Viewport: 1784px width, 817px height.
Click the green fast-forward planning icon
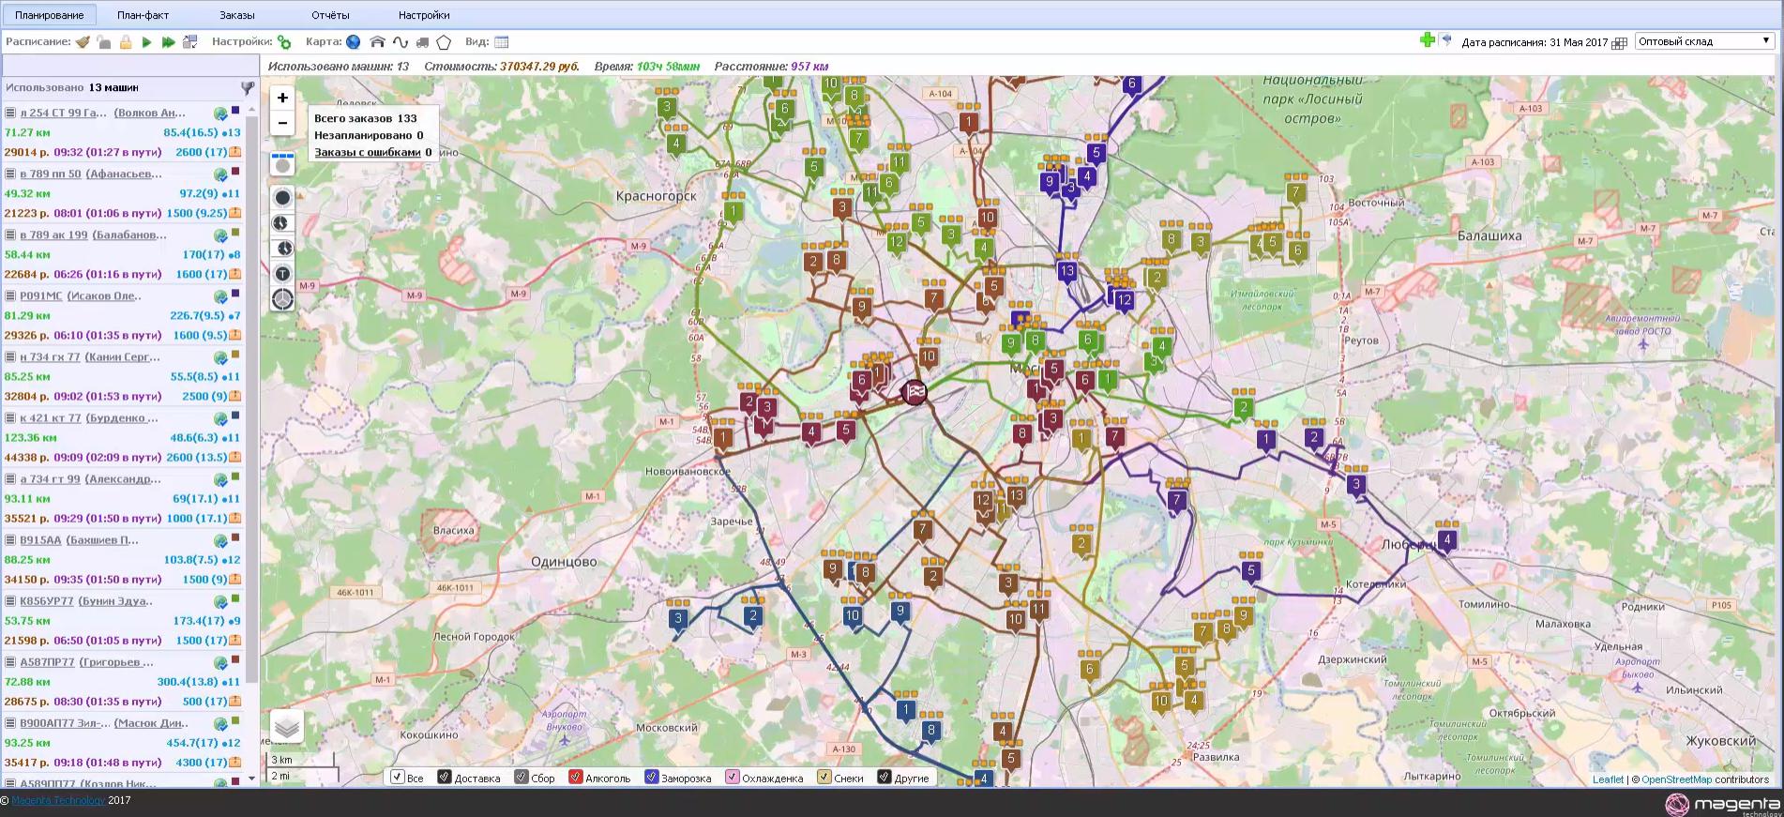168,42
